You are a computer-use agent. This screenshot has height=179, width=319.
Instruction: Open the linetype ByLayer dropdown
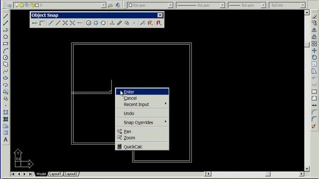[x=222, y=5]
